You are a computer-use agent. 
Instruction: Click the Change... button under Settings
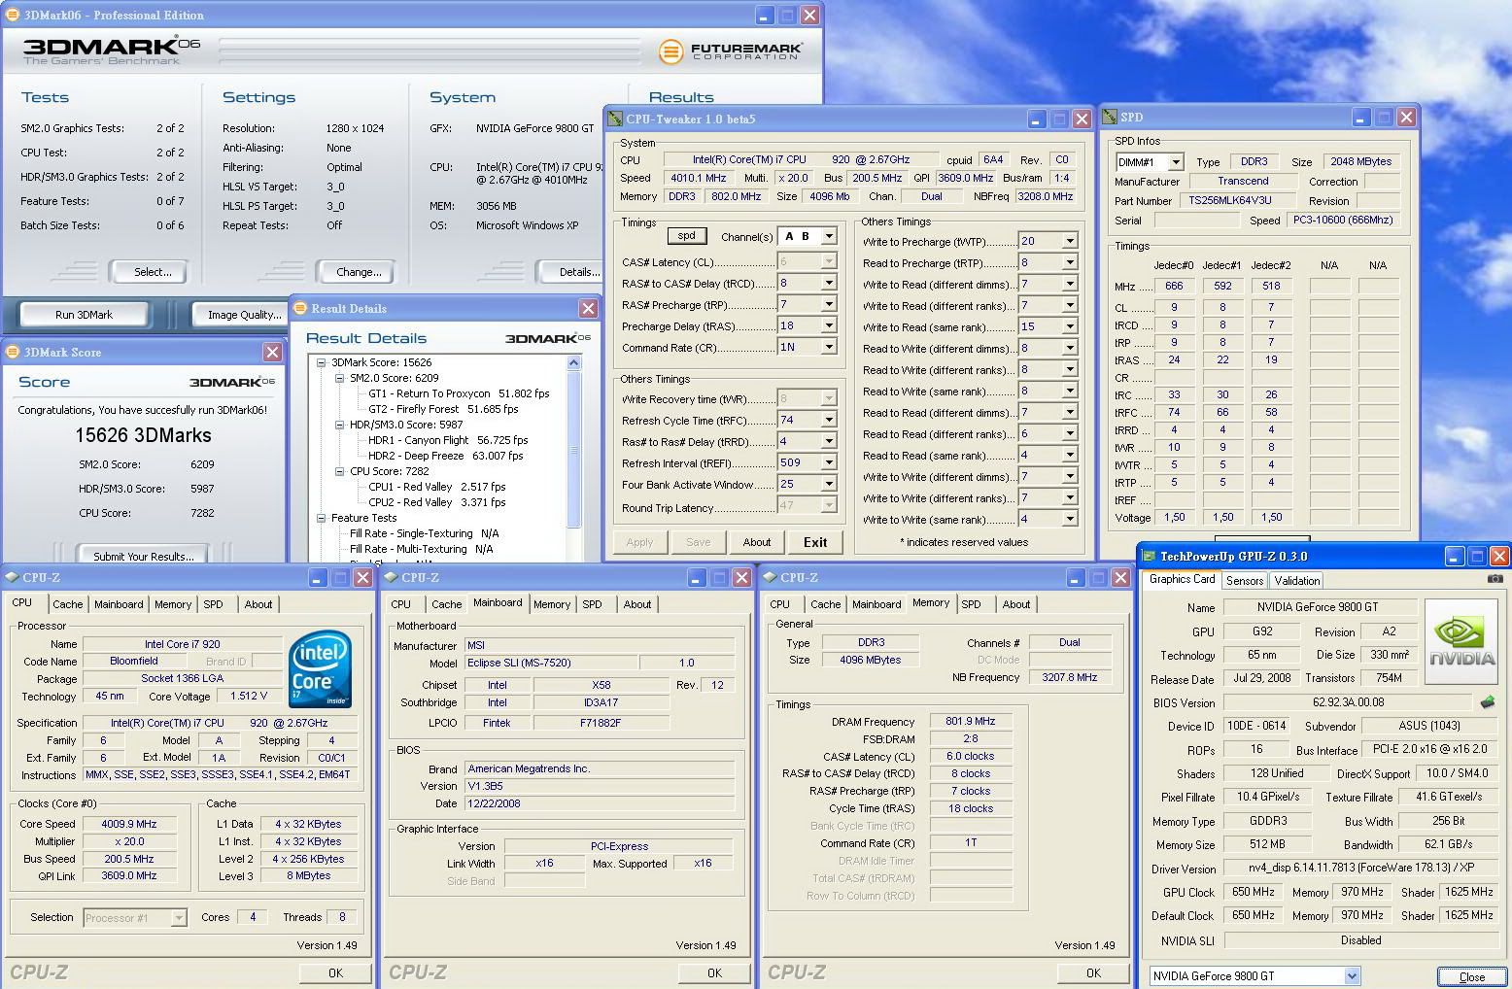(x=355, y=272)
